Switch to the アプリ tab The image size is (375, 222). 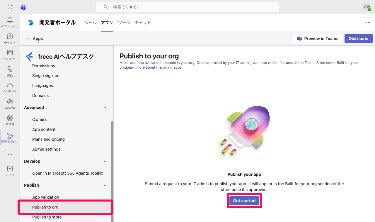point(107,23)
